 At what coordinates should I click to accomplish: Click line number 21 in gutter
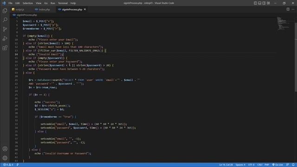tap(16, 80)
